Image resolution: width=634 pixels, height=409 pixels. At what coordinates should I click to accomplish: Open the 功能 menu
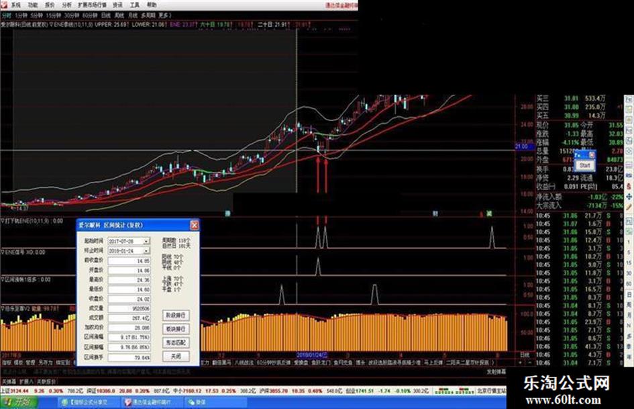pos(33,5)
